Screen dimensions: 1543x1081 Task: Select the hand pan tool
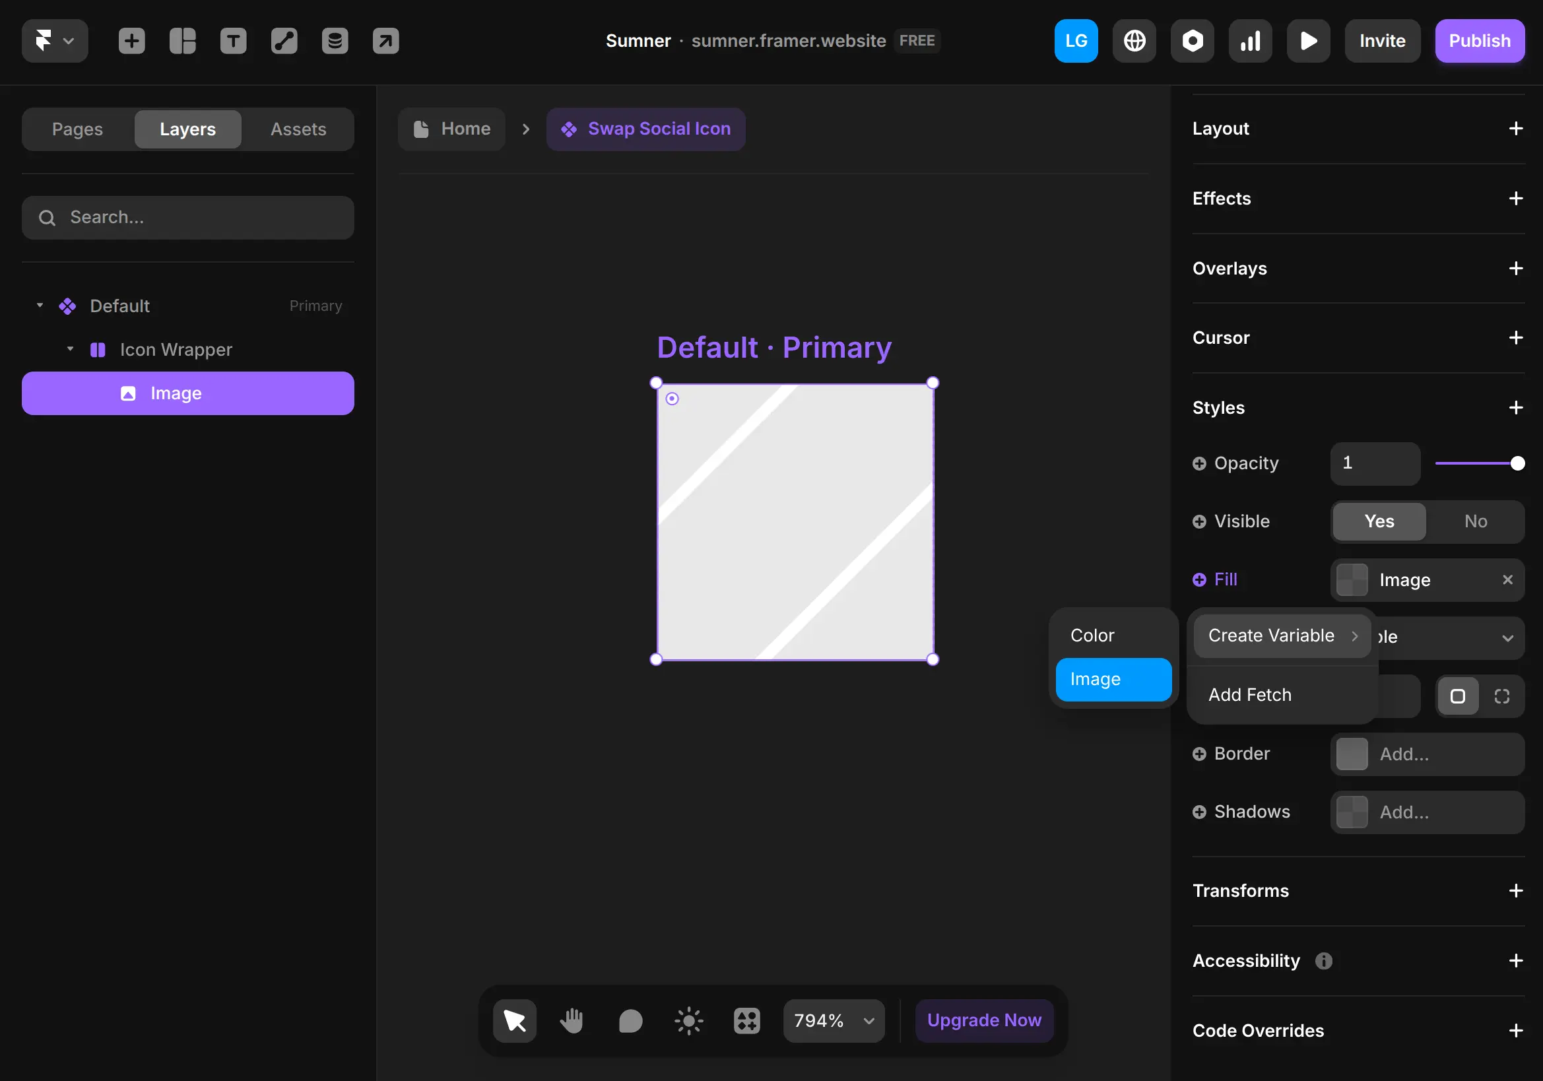coord(572,1020)
